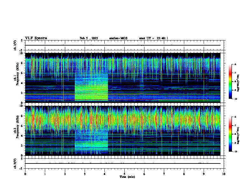Select the ch.2 "Frequency (kHz)" axis label
This screenshot has width=252, height=195.
pyautogui.click(x=17, y=127)
